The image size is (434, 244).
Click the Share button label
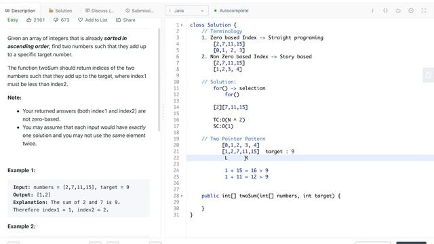(x=130, y=20)
